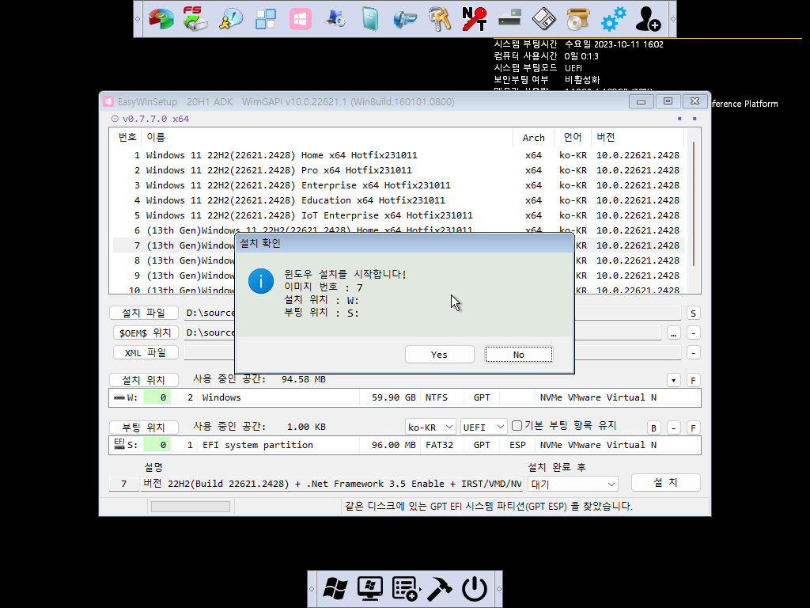Click No in the 설치 확인 dialog
The image size is (810, 608).
coord(519,355)
